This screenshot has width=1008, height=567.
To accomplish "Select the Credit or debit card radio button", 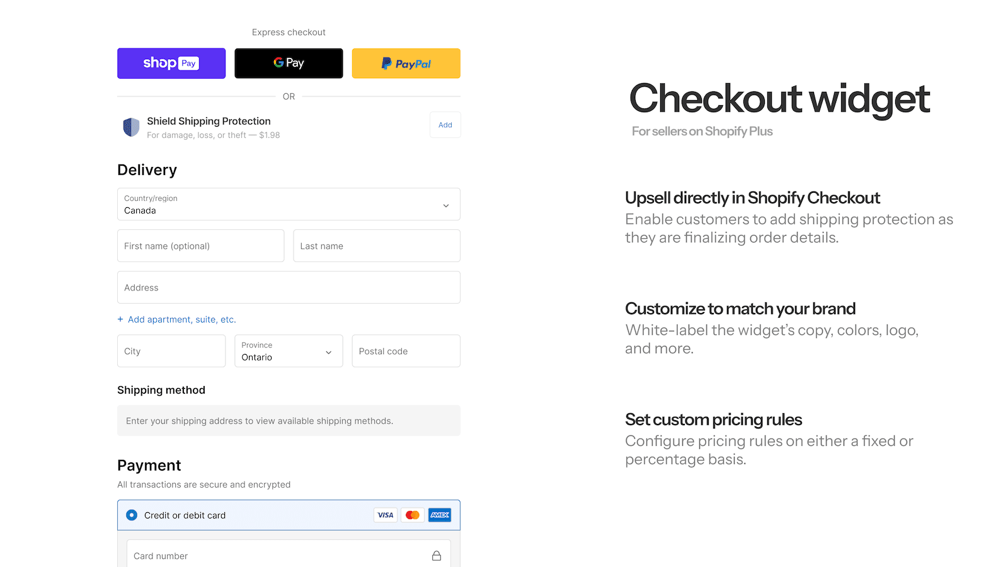I will tap(132, 515).
